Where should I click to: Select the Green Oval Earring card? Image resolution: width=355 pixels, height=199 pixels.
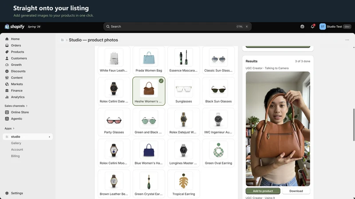pos(218,153)
